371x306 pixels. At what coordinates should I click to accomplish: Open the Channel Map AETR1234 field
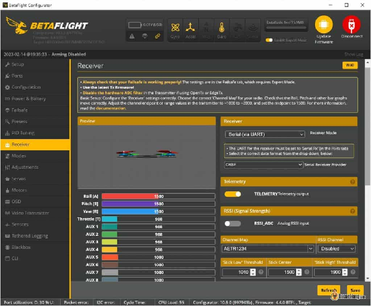pos(268,248)
